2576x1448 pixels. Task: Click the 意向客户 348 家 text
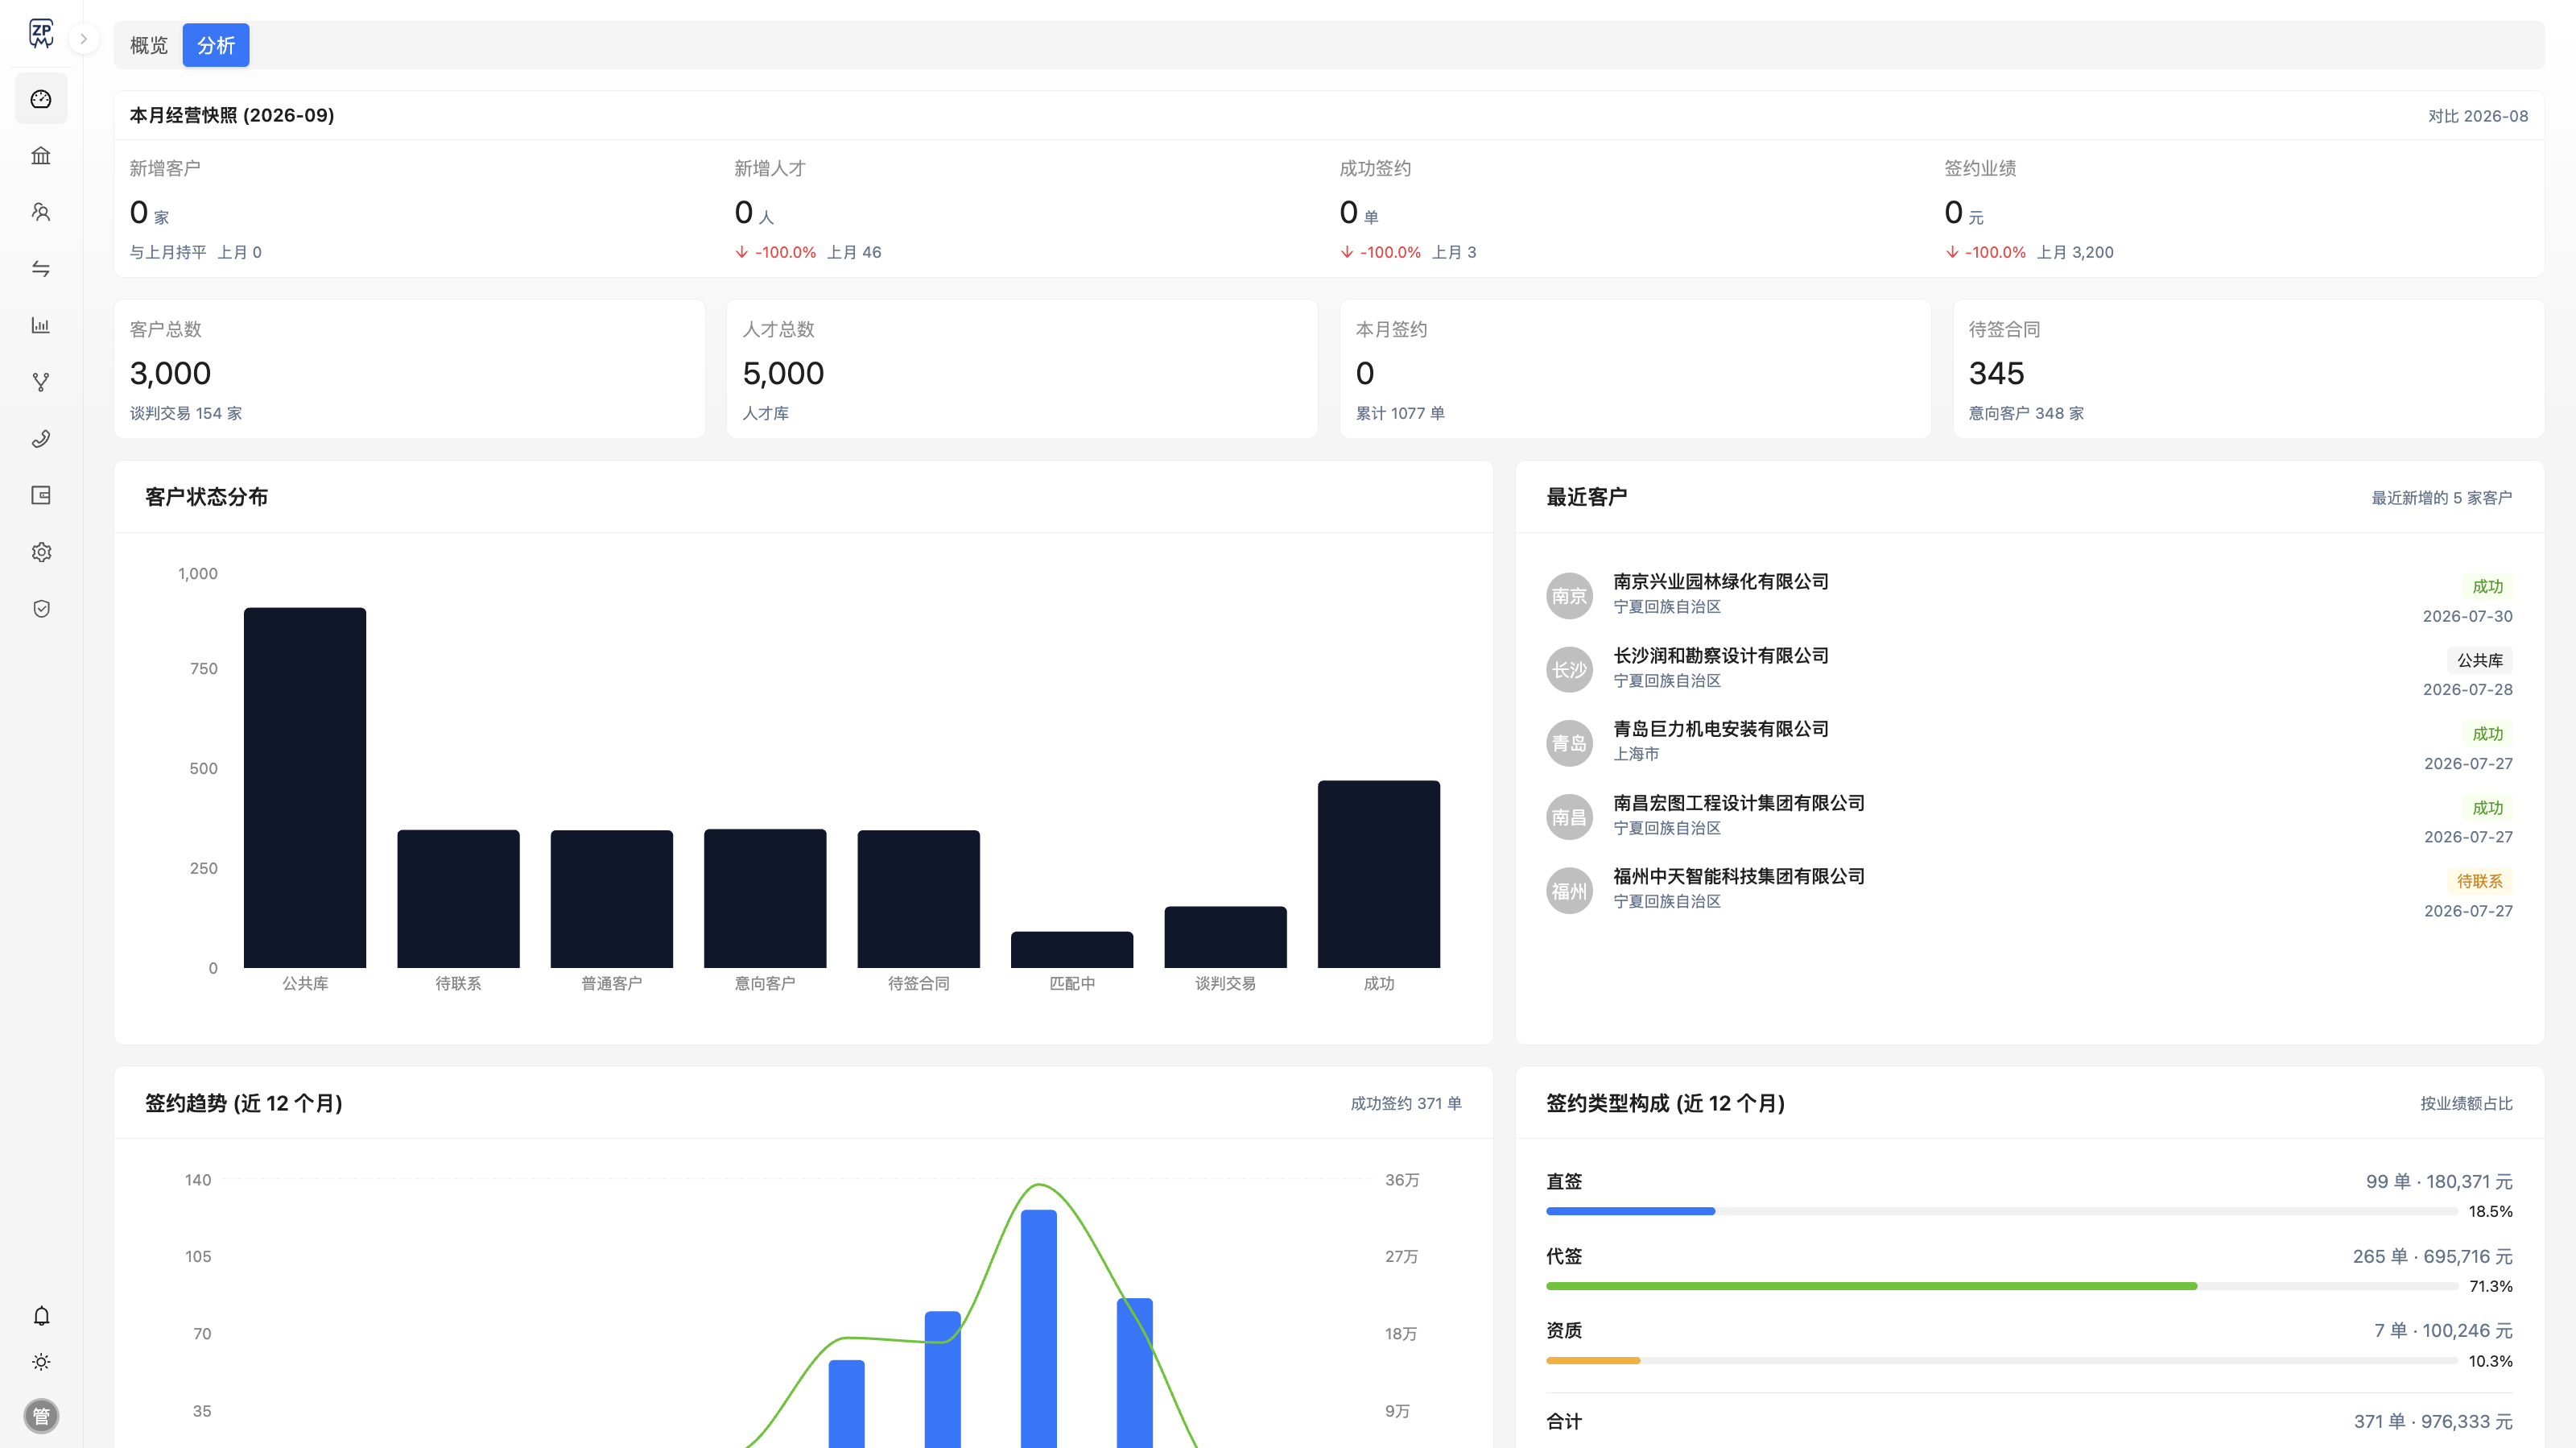(2026, 413)
